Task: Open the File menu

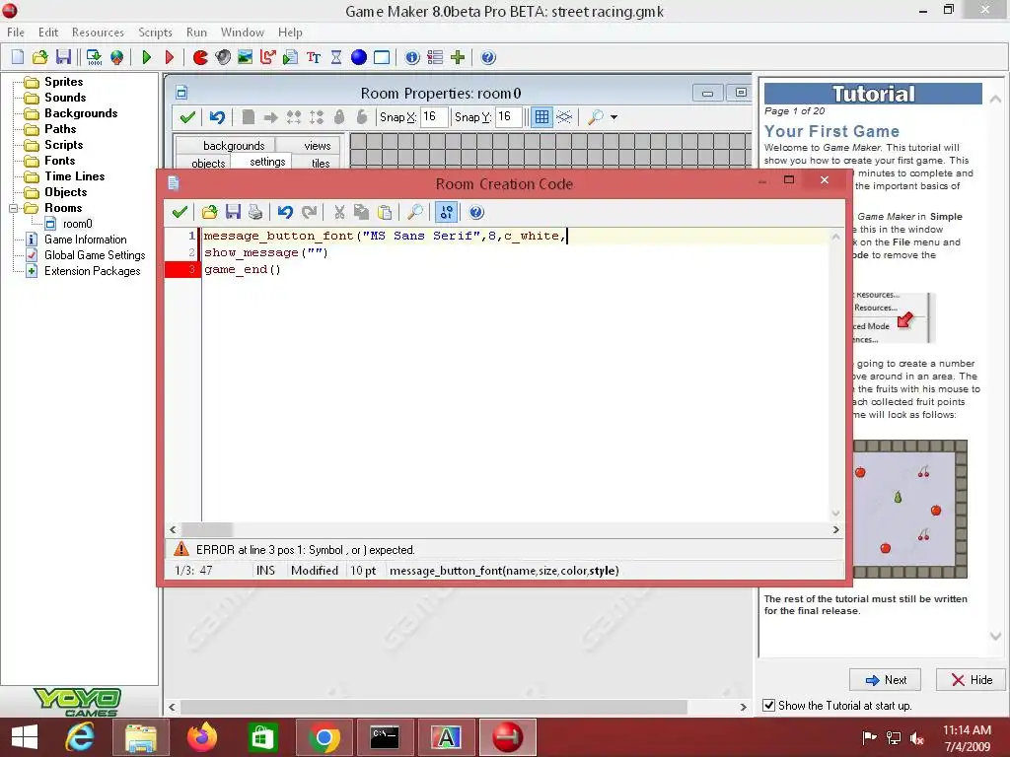Action: coord(16,33)
